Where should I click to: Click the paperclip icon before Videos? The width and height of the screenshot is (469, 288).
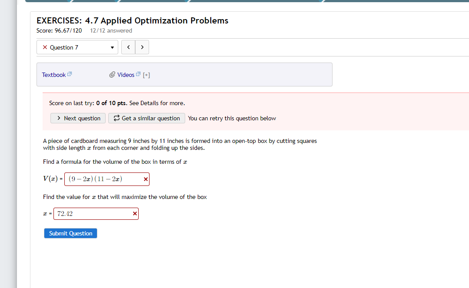click(113, 74)
